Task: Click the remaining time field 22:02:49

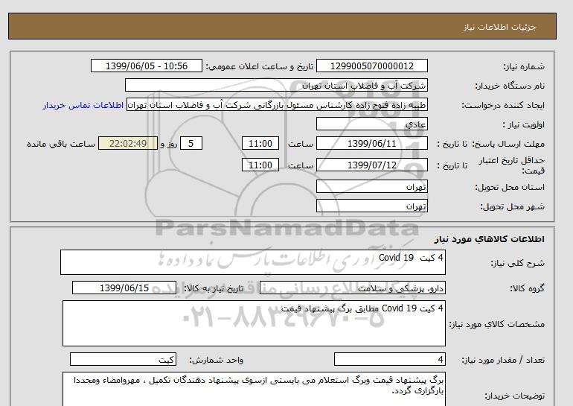Action: [128, 143]
